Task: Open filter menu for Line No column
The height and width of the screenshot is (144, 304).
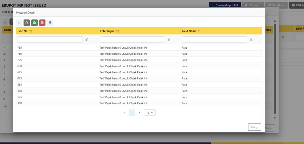Action: [x=87, y=39]
